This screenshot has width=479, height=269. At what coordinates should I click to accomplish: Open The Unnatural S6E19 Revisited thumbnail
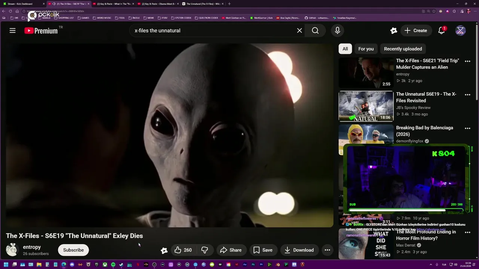tap(366, 106)
